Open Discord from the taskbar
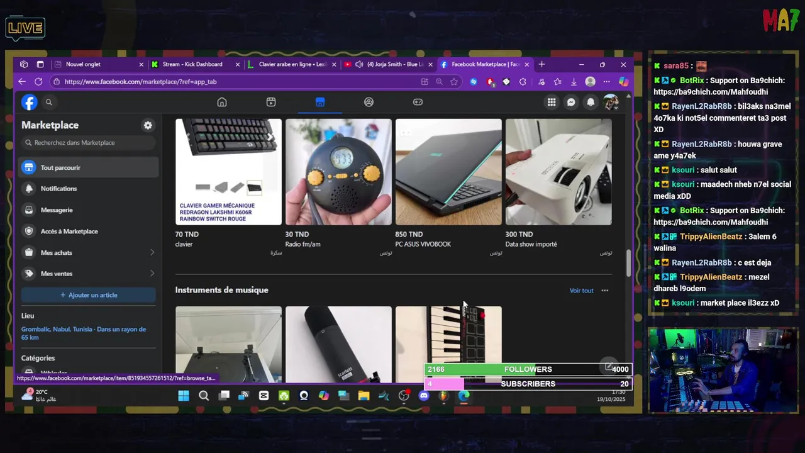Viewport: 805px width, 453px height. [424, 396]
